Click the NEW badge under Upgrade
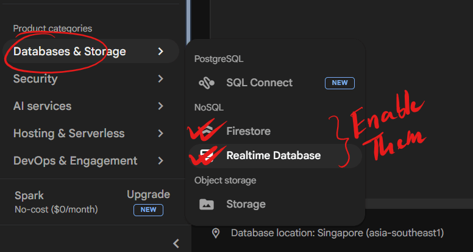Viewport: 473px width, 252px height. point(148,210)
